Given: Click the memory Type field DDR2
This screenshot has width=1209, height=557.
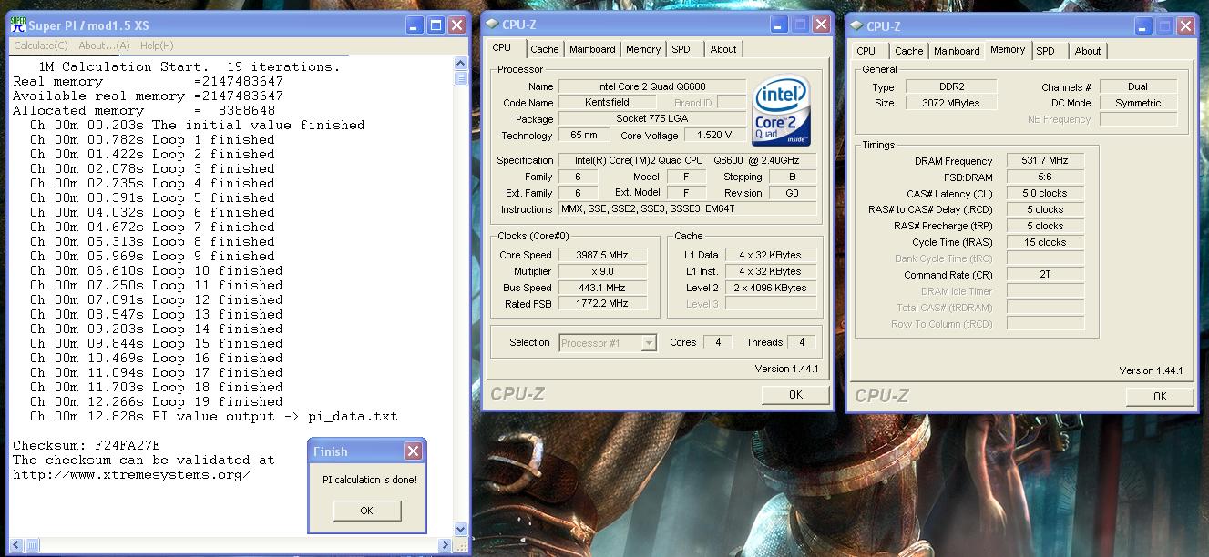Looking at the screenshot, I should (x=952, y=87).
